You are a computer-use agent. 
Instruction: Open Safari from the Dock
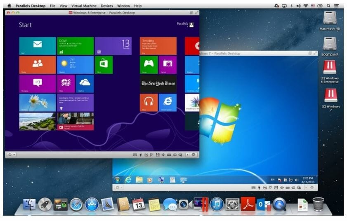coord(76,204)
